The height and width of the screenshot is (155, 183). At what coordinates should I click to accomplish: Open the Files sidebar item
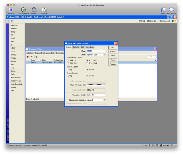[12, 64]
